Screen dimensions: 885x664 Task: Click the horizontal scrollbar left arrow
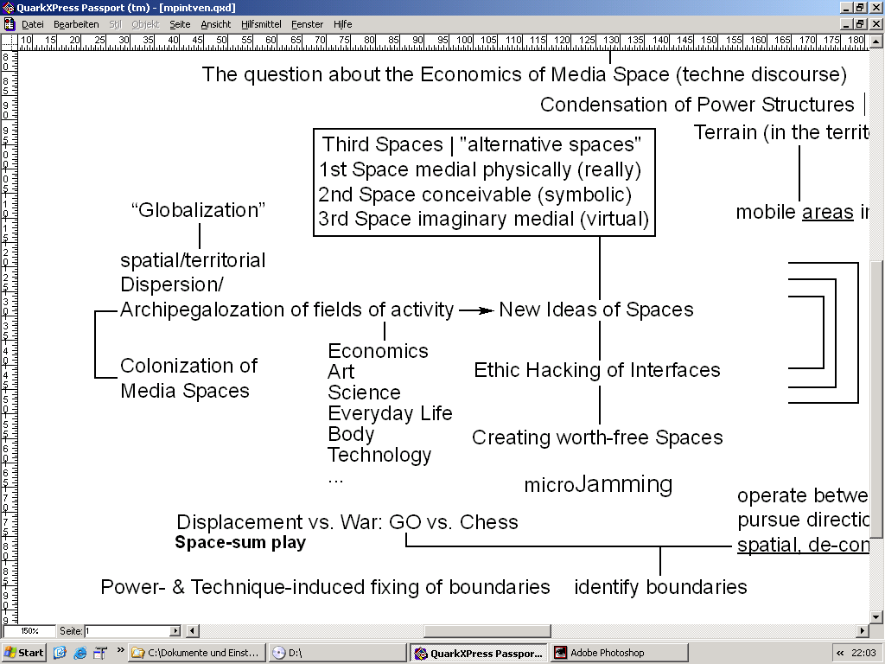pos(193,630)
